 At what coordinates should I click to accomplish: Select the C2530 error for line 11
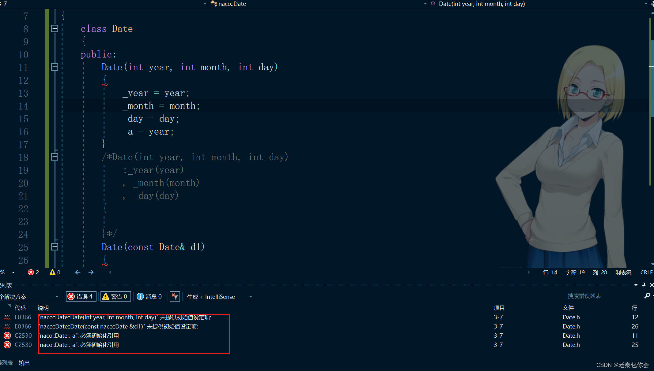point(327,336)
